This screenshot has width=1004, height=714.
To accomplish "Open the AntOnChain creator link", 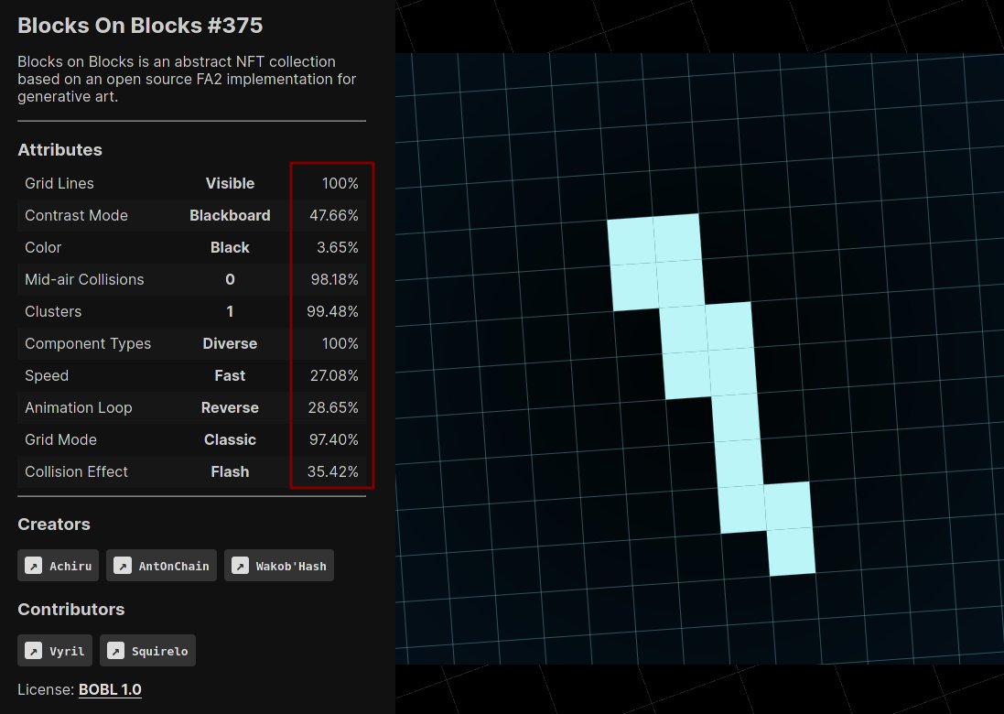I will (x=161, y=566).
